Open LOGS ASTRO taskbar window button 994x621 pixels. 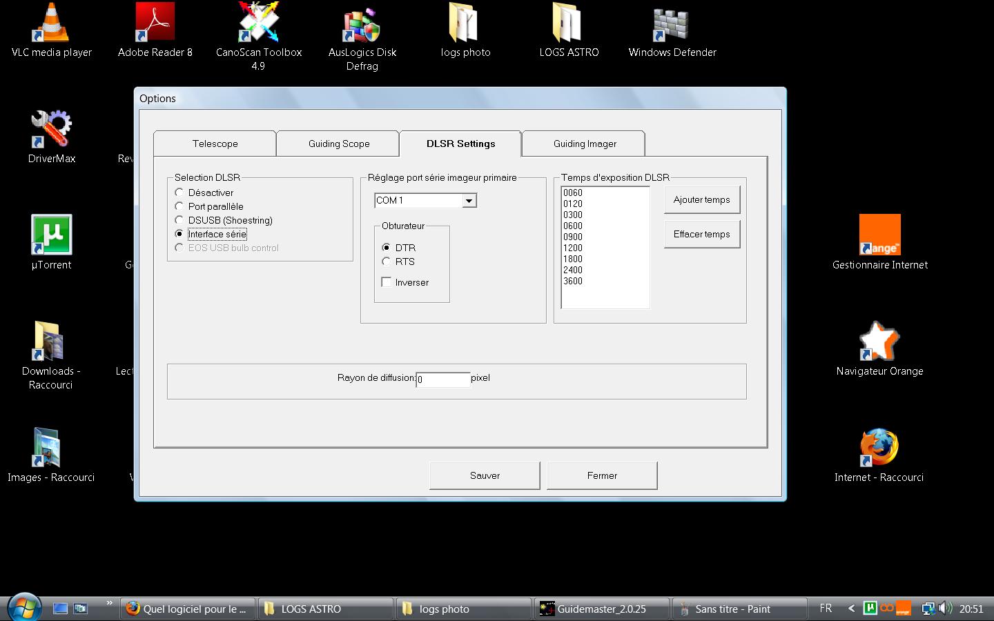[x=326, y=609]
